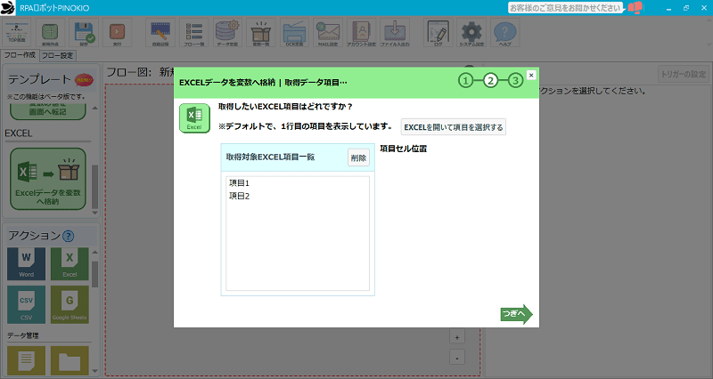Go to wizard step 2 circle
Viewport: 713px width, 379px height.
(490, 81)
